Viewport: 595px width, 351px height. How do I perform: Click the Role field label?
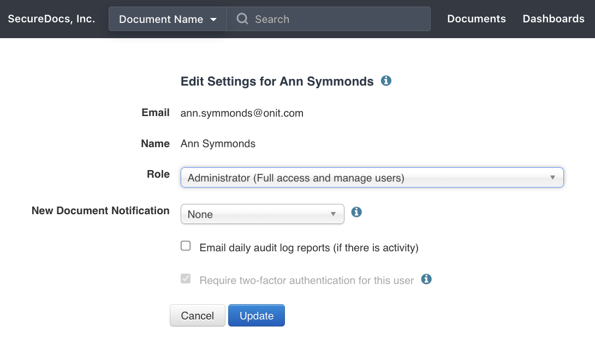[158, 174]
